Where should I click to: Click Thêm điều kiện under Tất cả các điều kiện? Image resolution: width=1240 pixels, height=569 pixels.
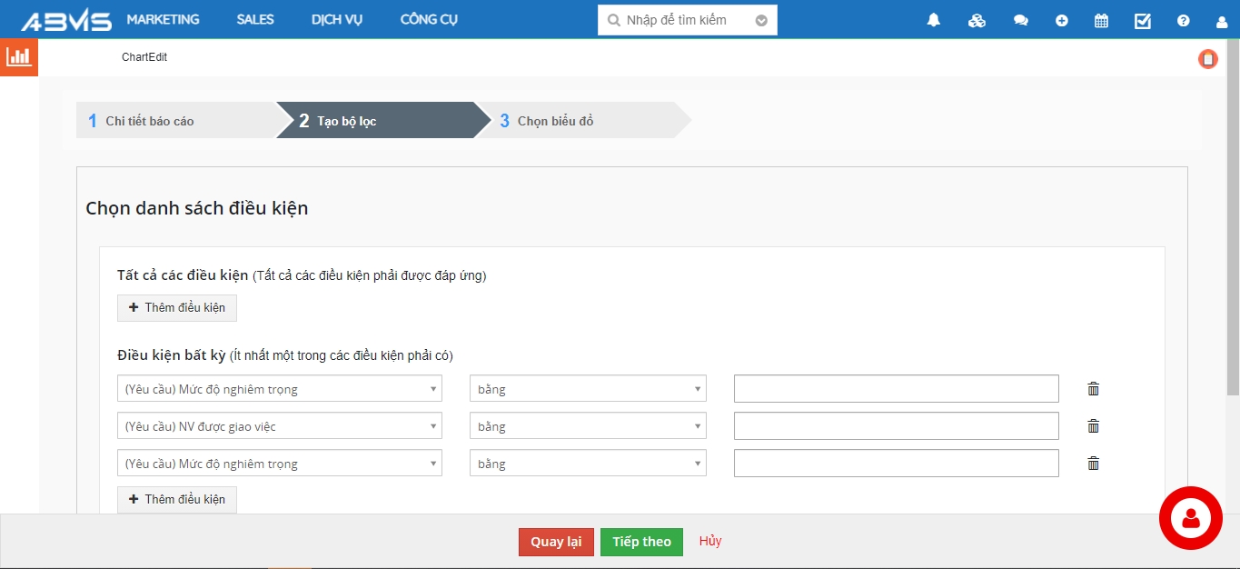pyautogui.click(x=177, y=308)
